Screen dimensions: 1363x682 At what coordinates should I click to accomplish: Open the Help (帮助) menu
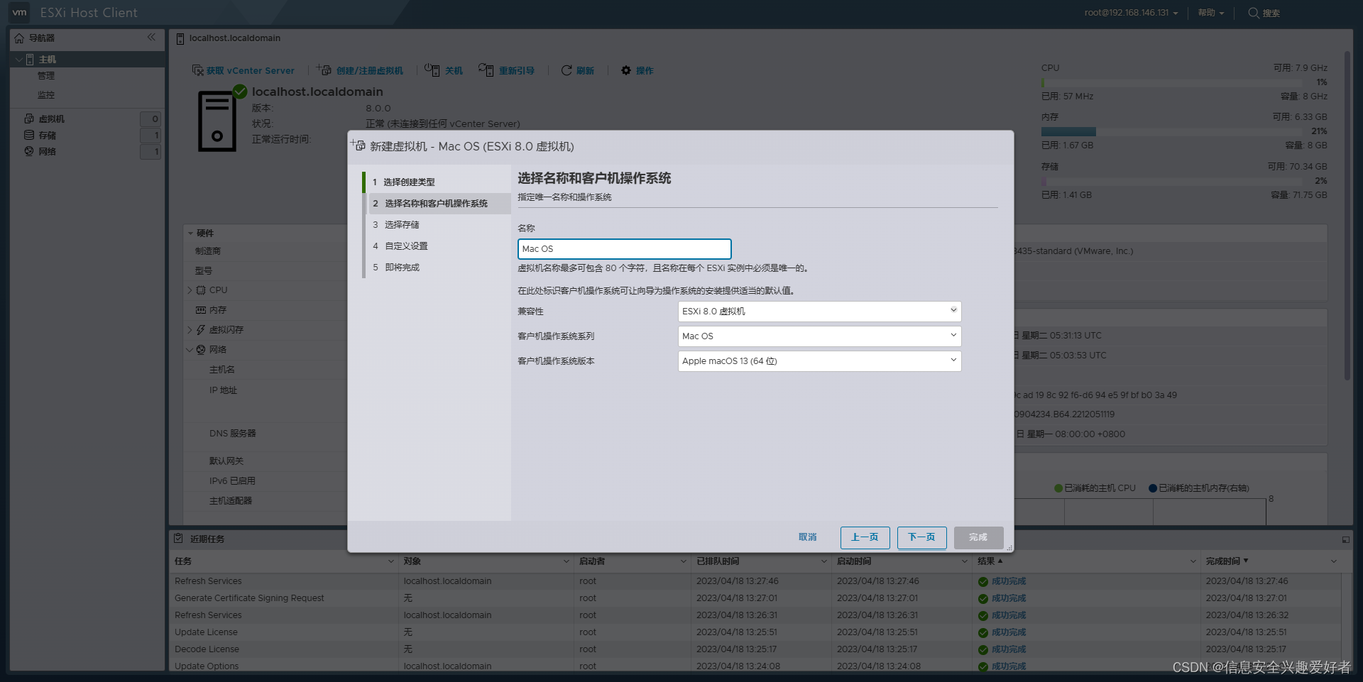point(1210,13)
